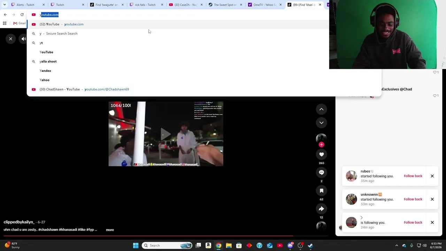Open the ChadShawn YouTube channel suggestion
The height and width of the screenshot is (251, 446).
point(204,89)
